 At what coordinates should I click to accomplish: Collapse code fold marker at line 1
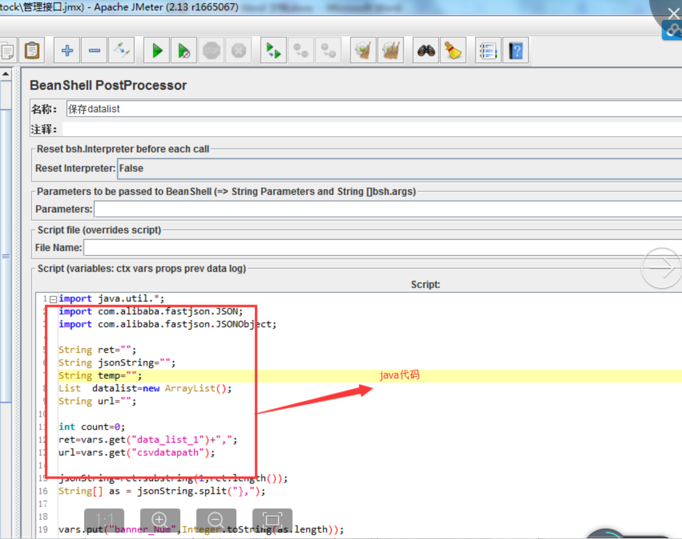click(53, 299)
